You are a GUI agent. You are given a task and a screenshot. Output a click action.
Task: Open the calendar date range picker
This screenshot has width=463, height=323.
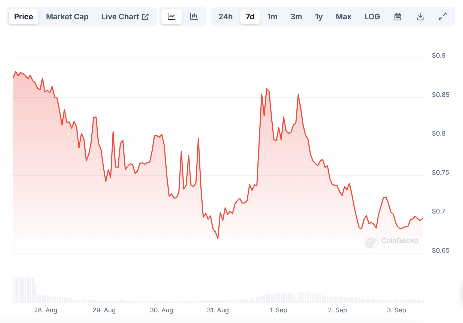tap(398, 17)
